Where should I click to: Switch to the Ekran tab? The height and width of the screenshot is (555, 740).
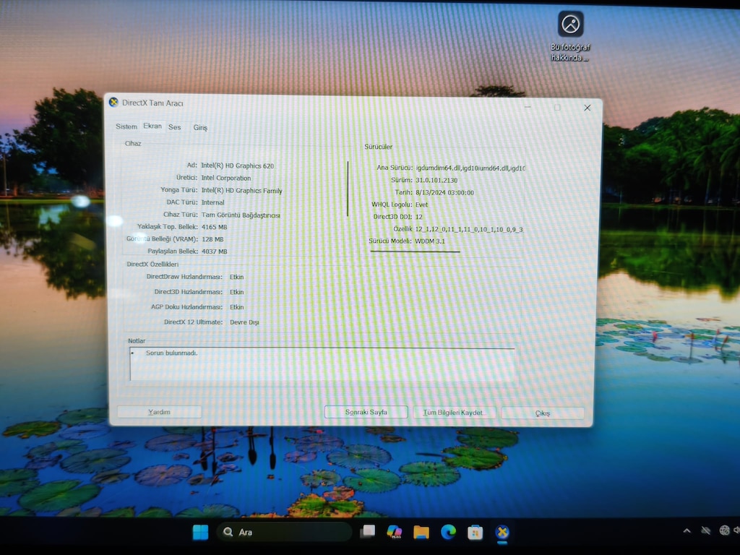coord(152,126)
